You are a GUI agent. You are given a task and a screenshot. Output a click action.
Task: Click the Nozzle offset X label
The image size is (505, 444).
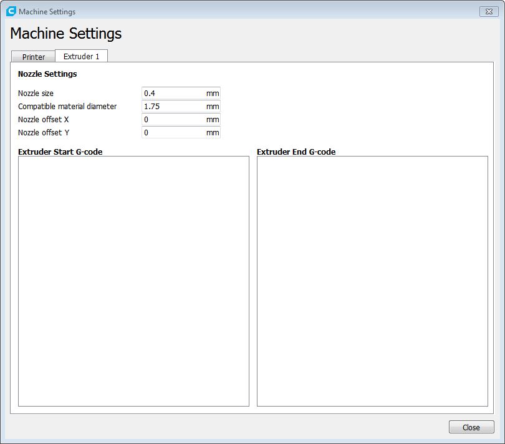tap(43, 120)
